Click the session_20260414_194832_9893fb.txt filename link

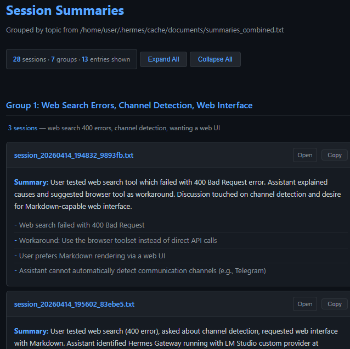coord(74,155)
